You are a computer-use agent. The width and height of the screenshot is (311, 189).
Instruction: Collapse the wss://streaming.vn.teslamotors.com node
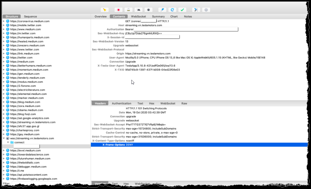4,138
